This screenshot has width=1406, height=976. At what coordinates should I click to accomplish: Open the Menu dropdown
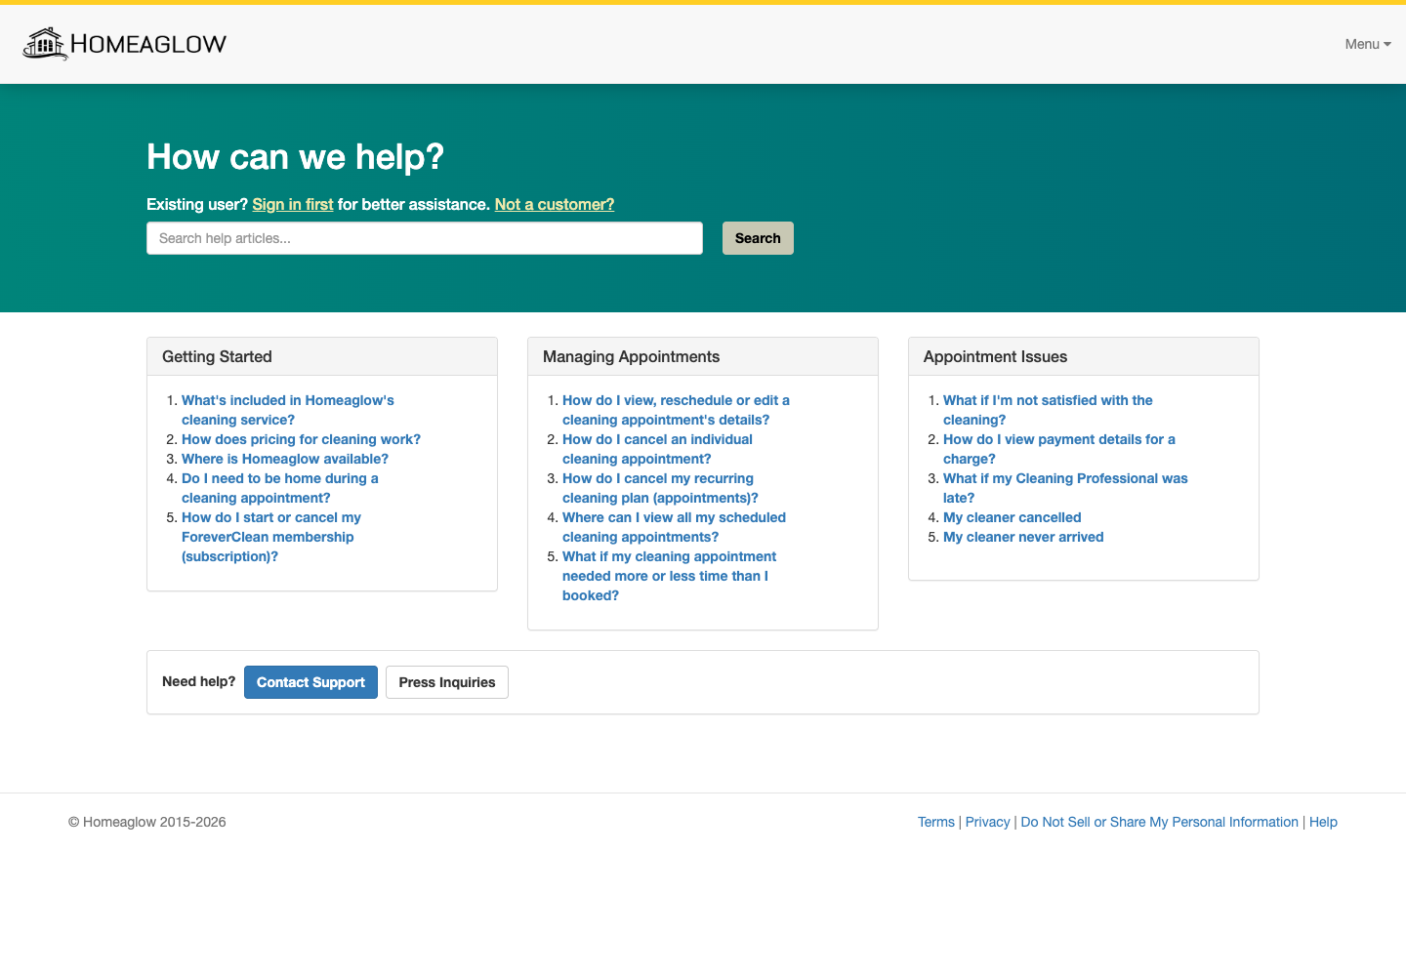coord(1367,44)
